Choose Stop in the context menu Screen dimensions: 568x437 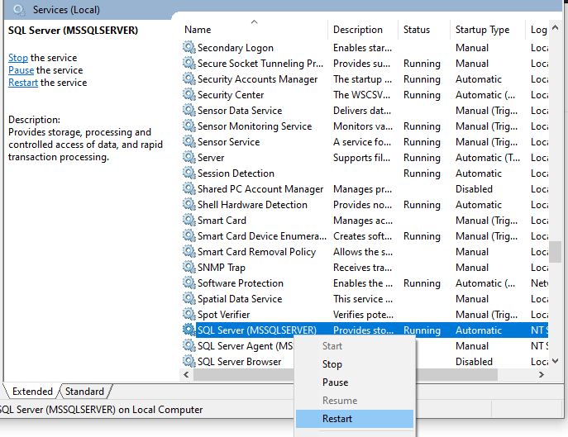click(x=355, y=364)
